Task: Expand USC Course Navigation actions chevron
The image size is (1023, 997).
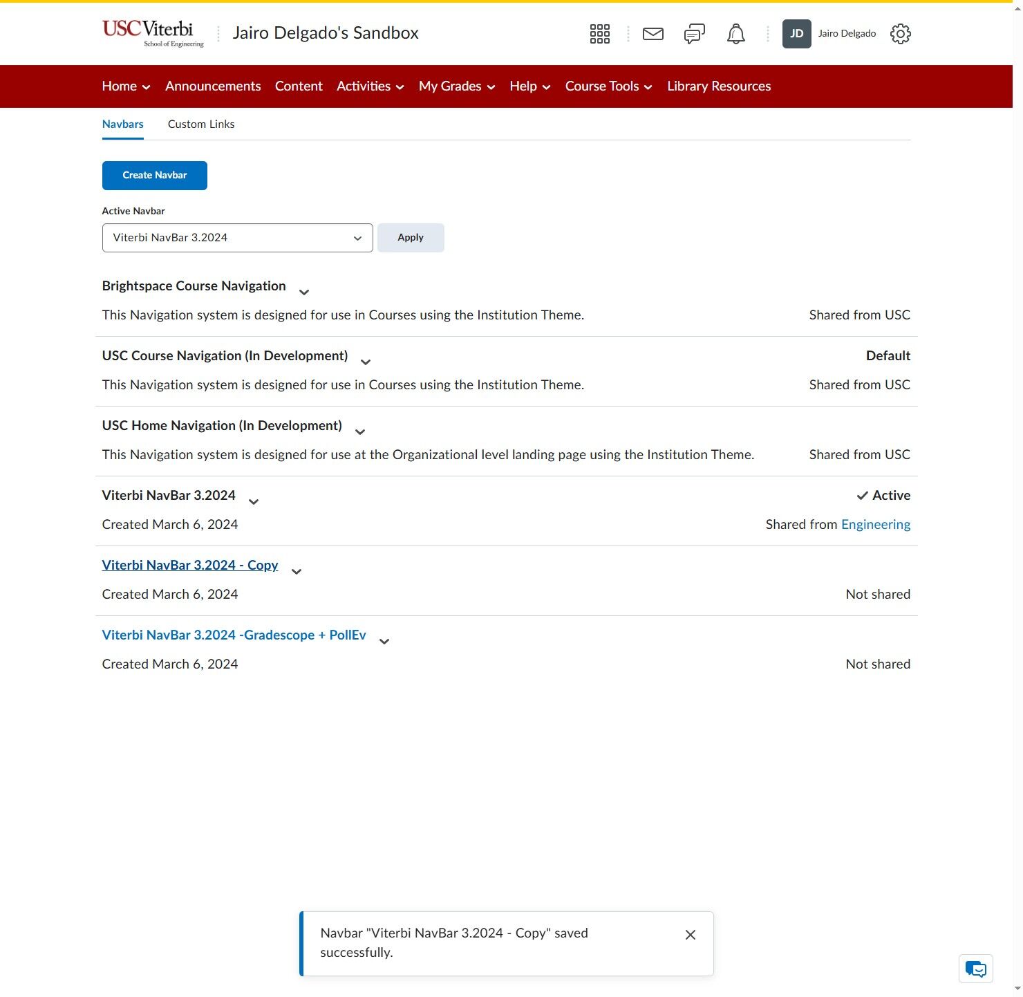Action: (366, 362)
